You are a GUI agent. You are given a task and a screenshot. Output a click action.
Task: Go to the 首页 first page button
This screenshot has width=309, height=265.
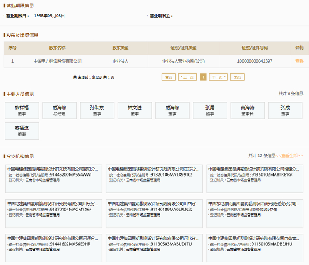(x=169, y=77)
